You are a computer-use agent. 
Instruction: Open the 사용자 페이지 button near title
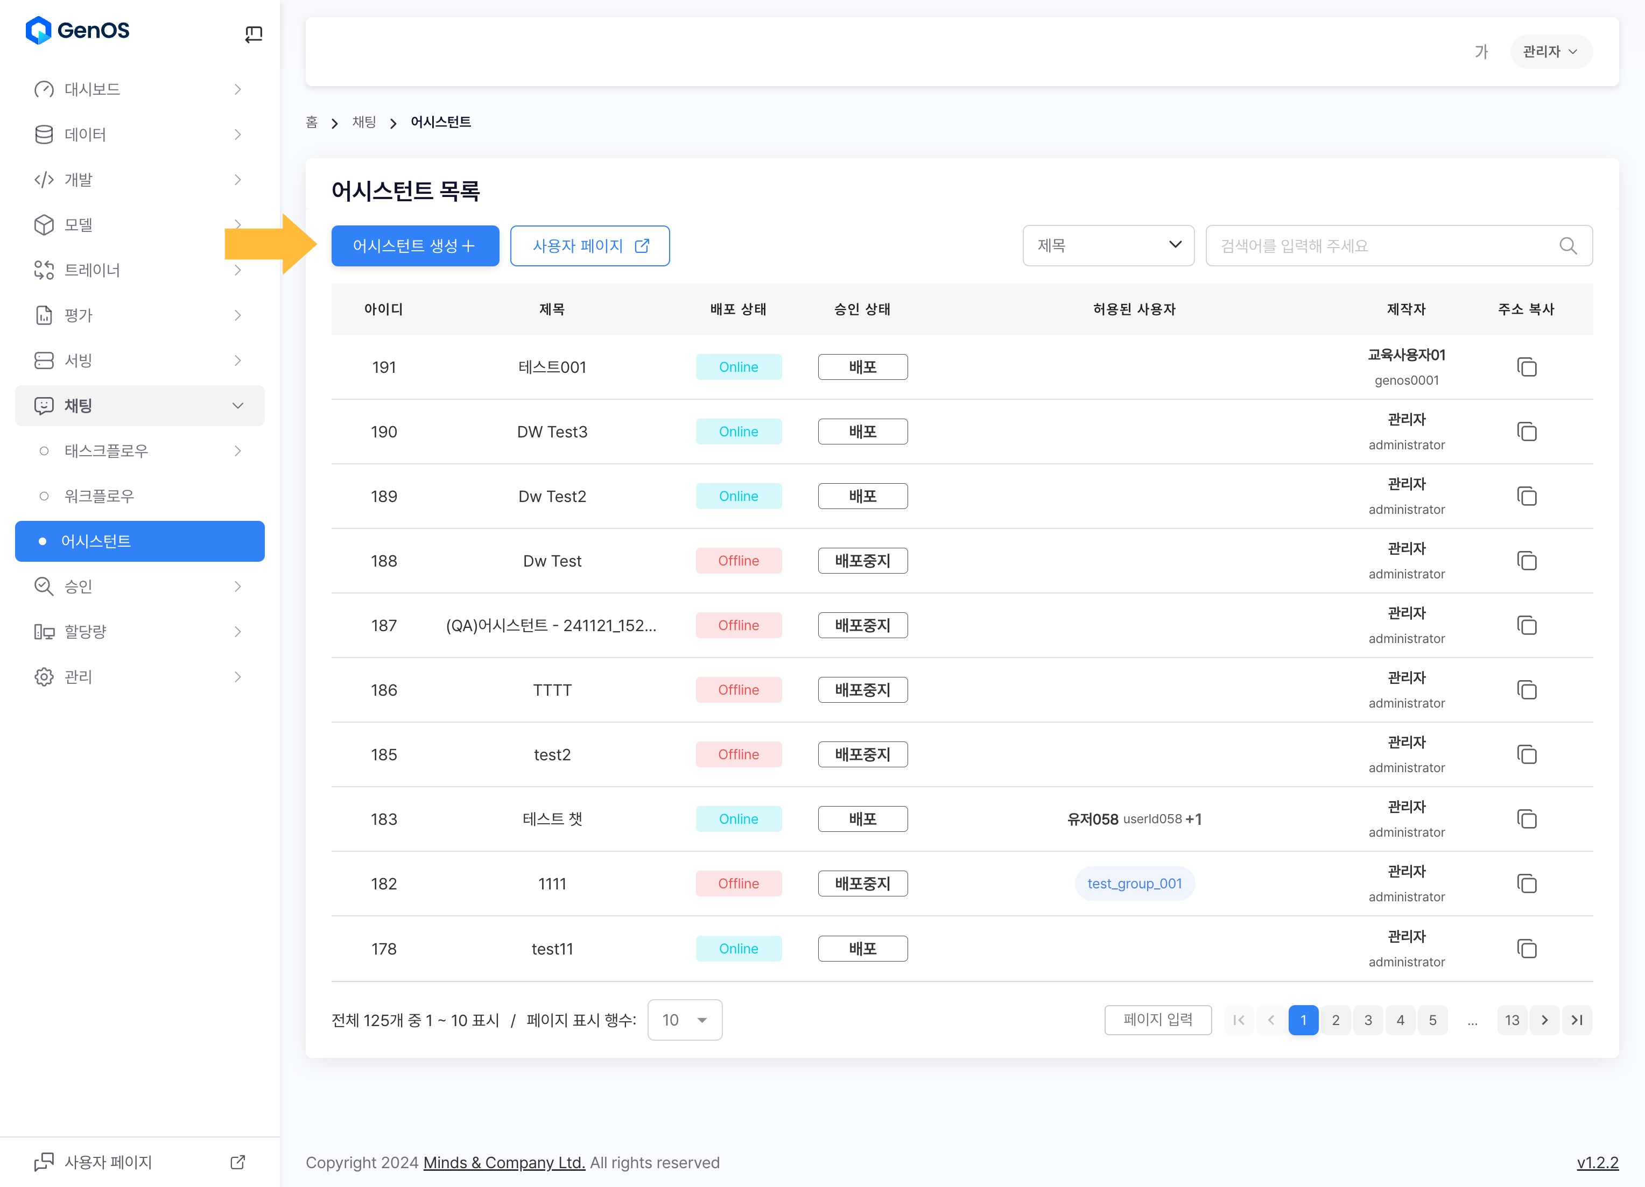(589, 246)
